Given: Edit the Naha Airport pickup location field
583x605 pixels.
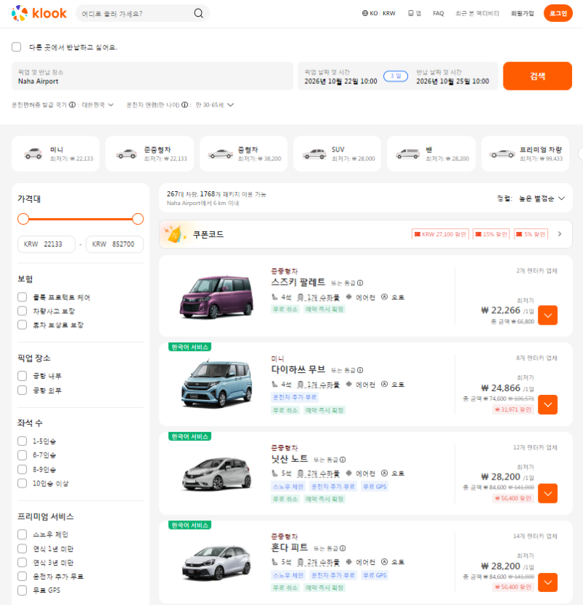Looking at the screenshot, I should (x=152, y=76).
